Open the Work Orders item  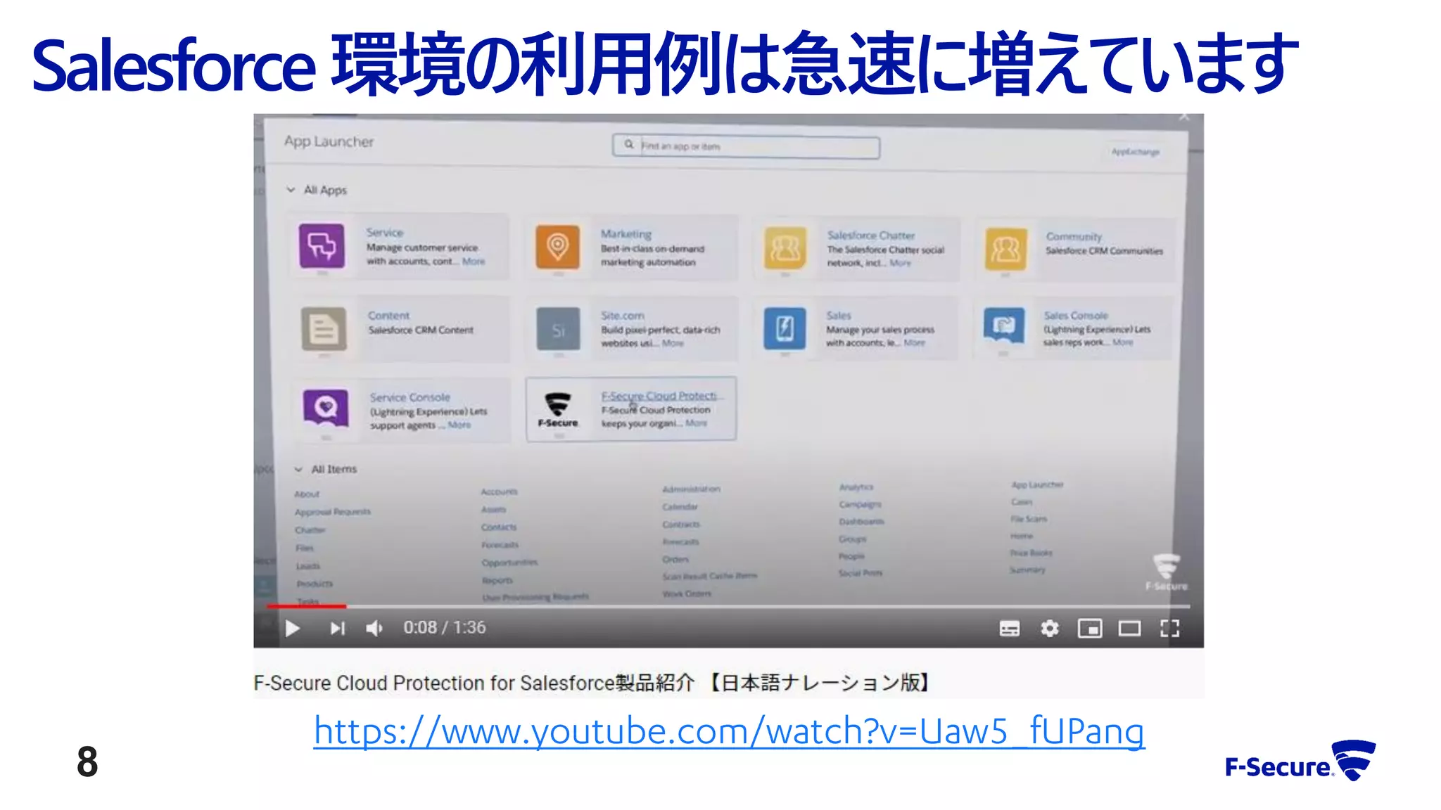point(687,593)
